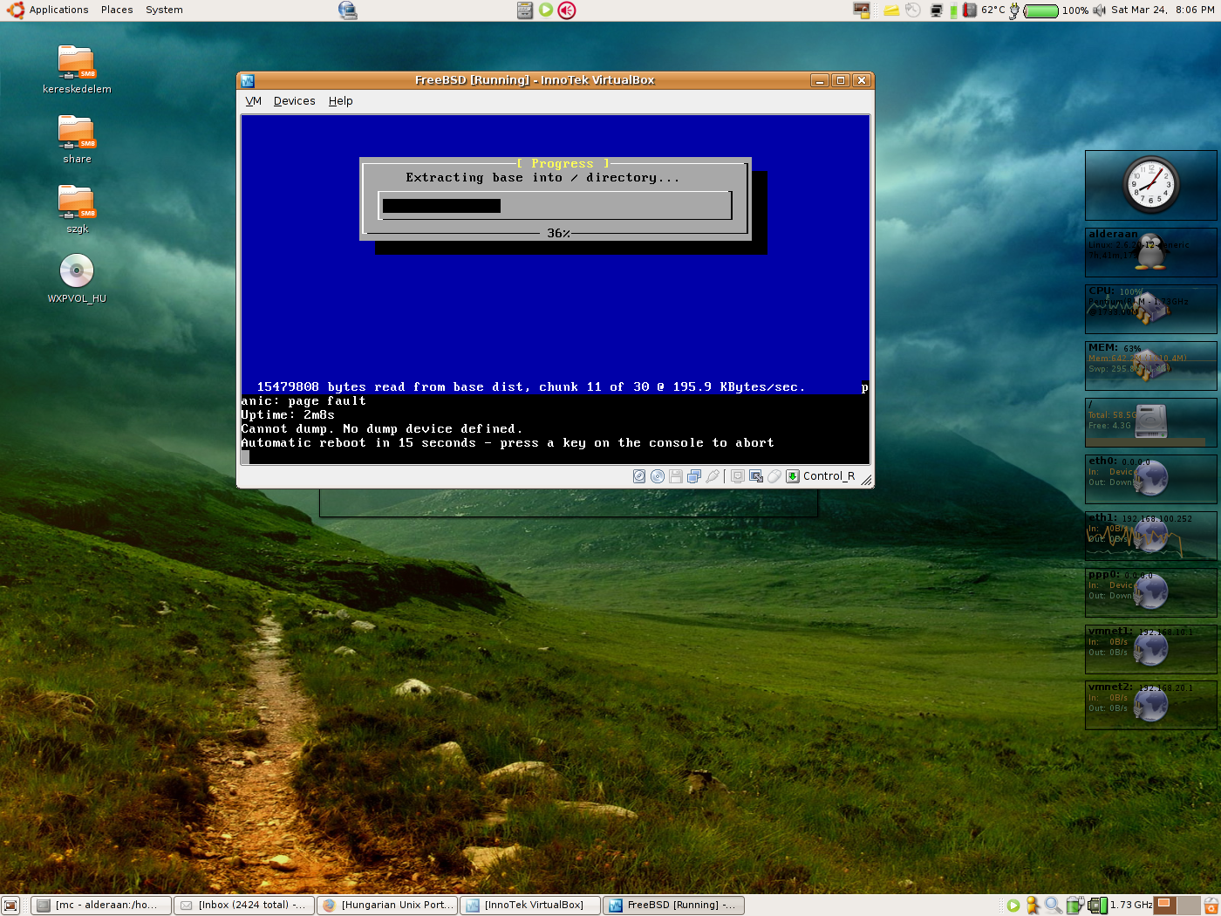Click the 1.73 GHz CPU frequency monitor
Image resolution: width=1221 pixels, height=916 pixels.
[1120, 906]
